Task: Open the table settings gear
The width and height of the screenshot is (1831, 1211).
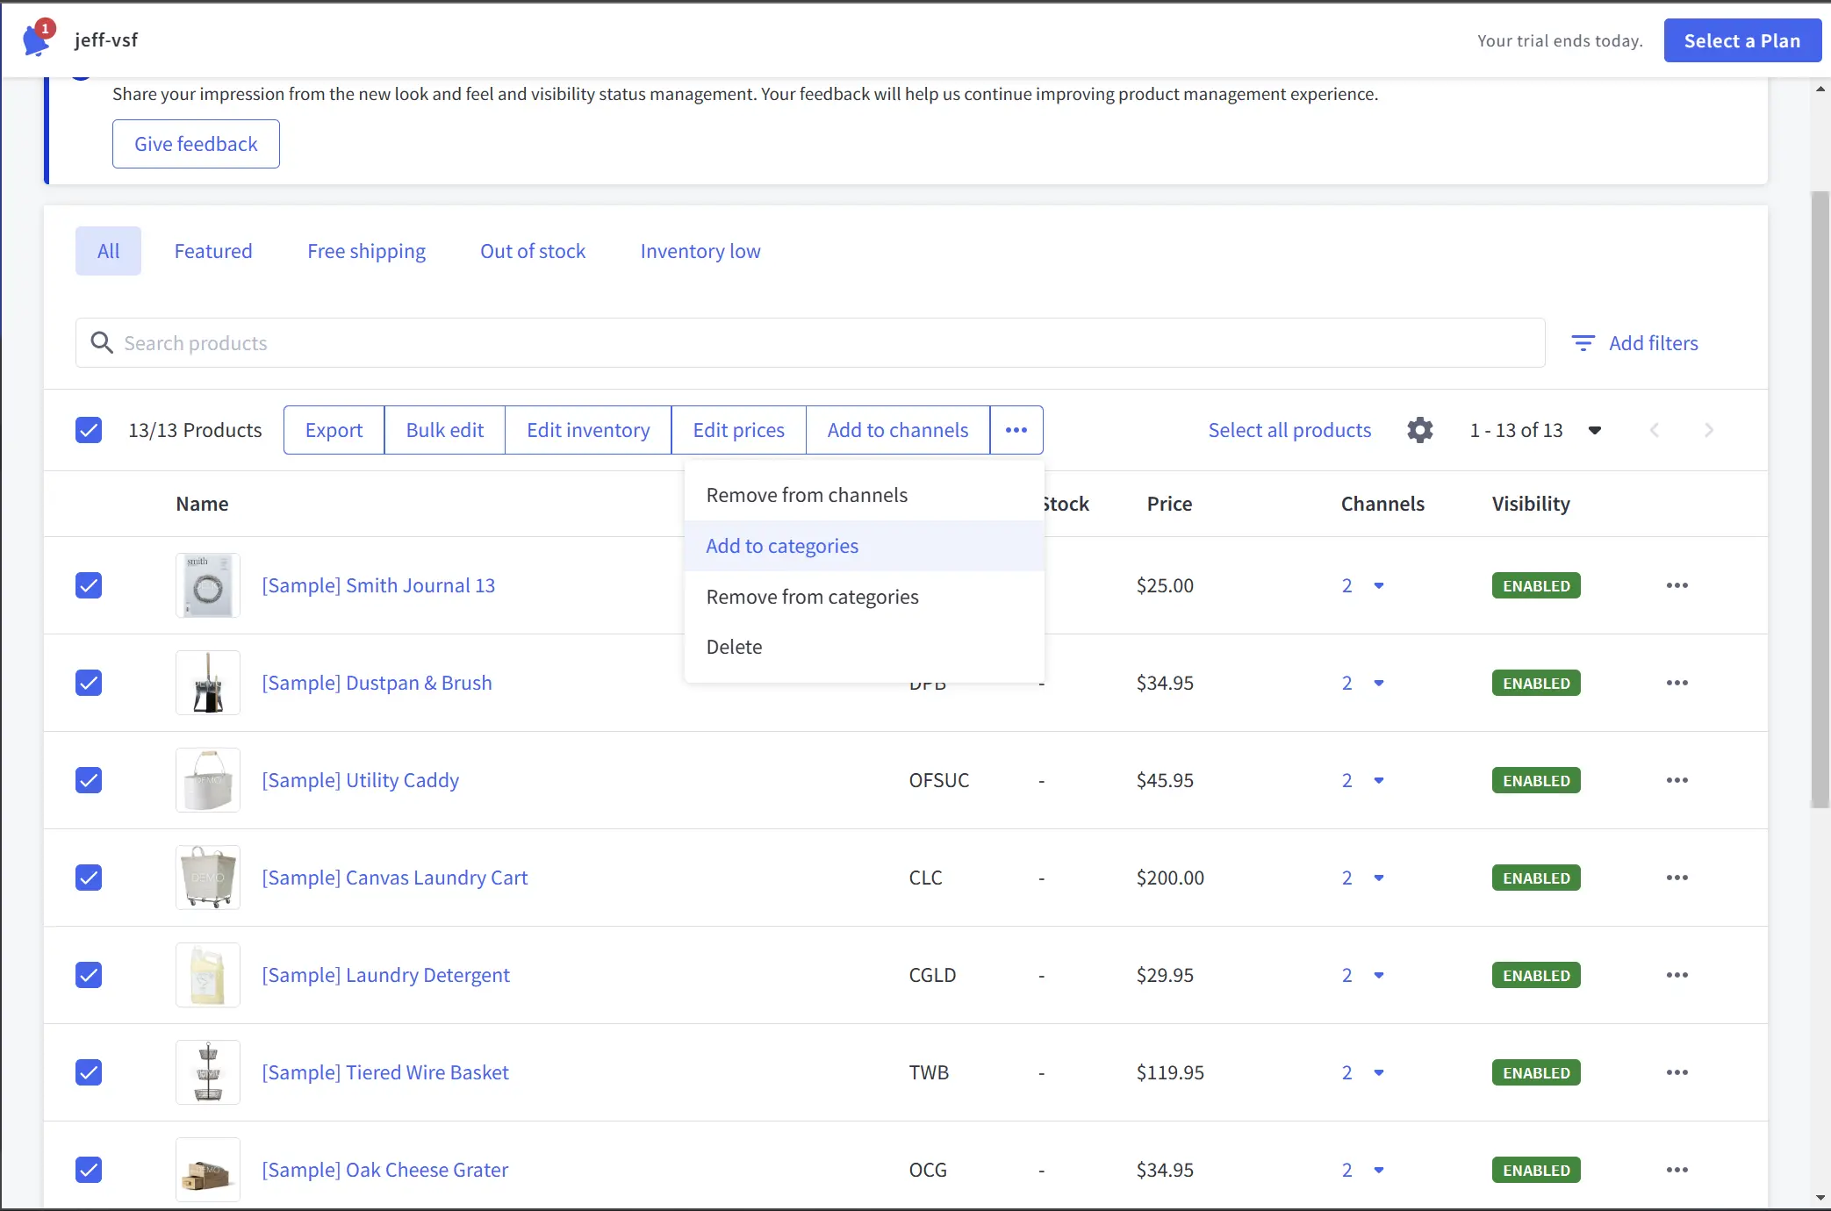Action: pos(1419,430)
